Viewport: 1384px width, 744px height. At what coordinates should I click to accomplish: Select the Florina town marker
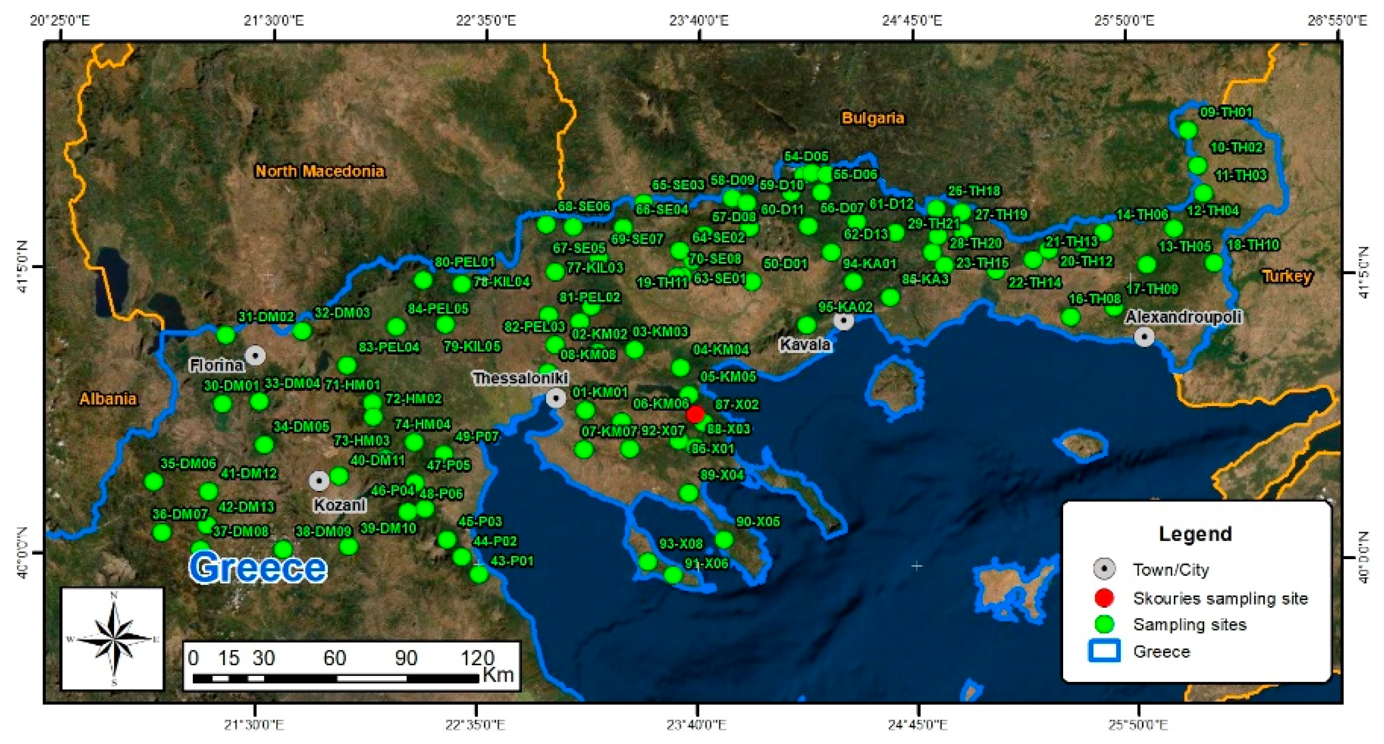click(255, 355)
